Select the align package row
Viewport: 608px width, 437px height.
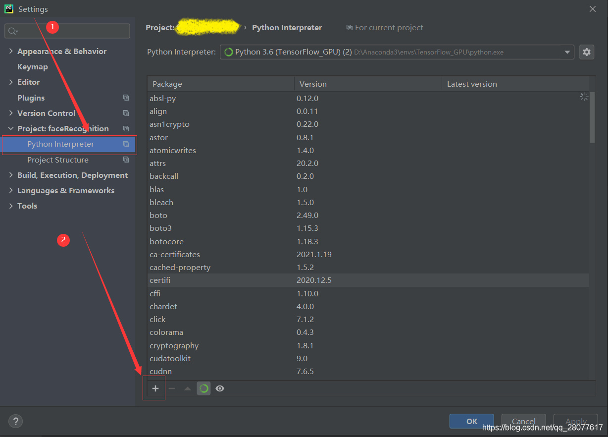(x=368, y=111)
